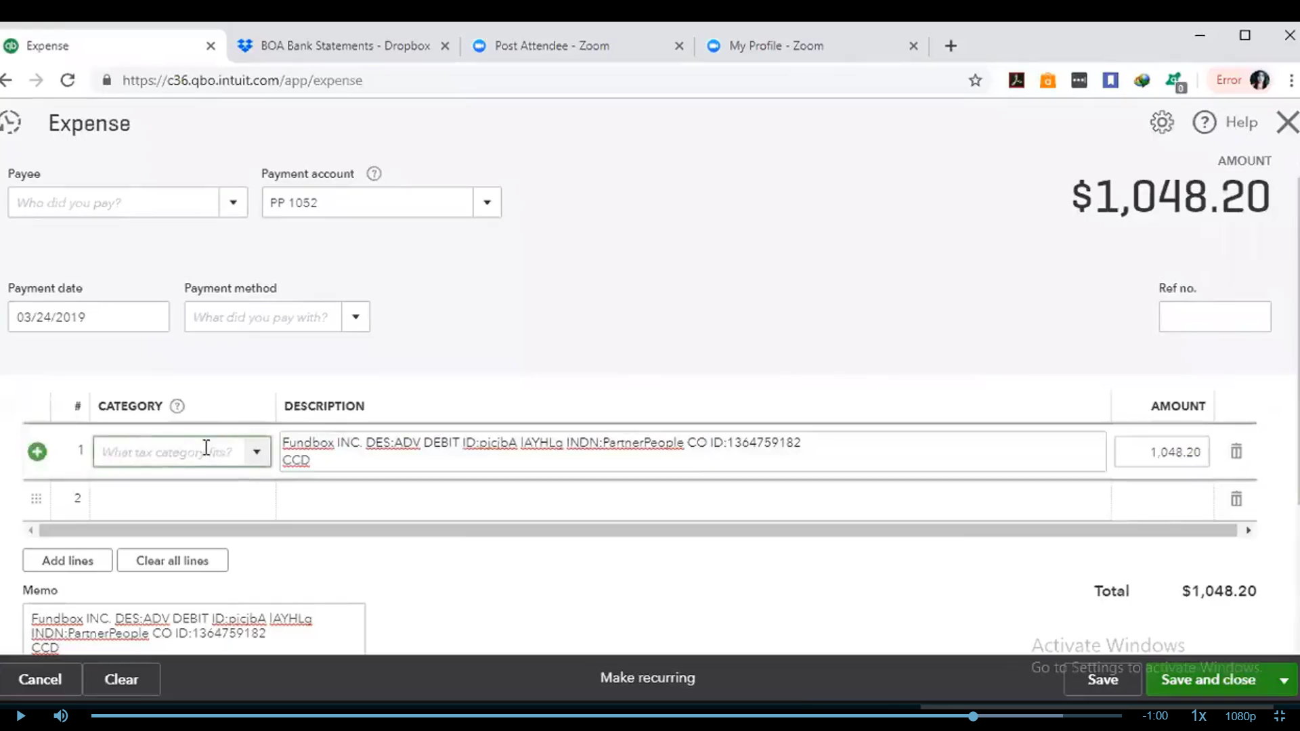Bookmark page with star icon
1300x731 pixels.
975,81
